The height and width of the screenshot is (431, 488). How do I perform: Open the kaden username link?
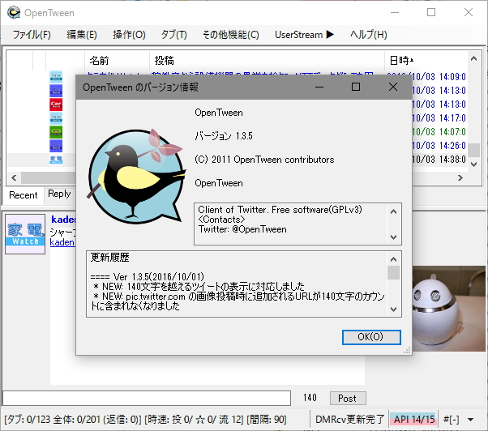[63, 220]
